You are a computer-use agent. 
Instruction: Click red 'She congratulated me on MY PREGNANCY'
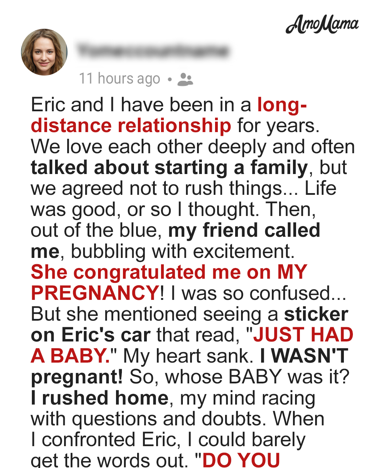(x=169, y=272)
